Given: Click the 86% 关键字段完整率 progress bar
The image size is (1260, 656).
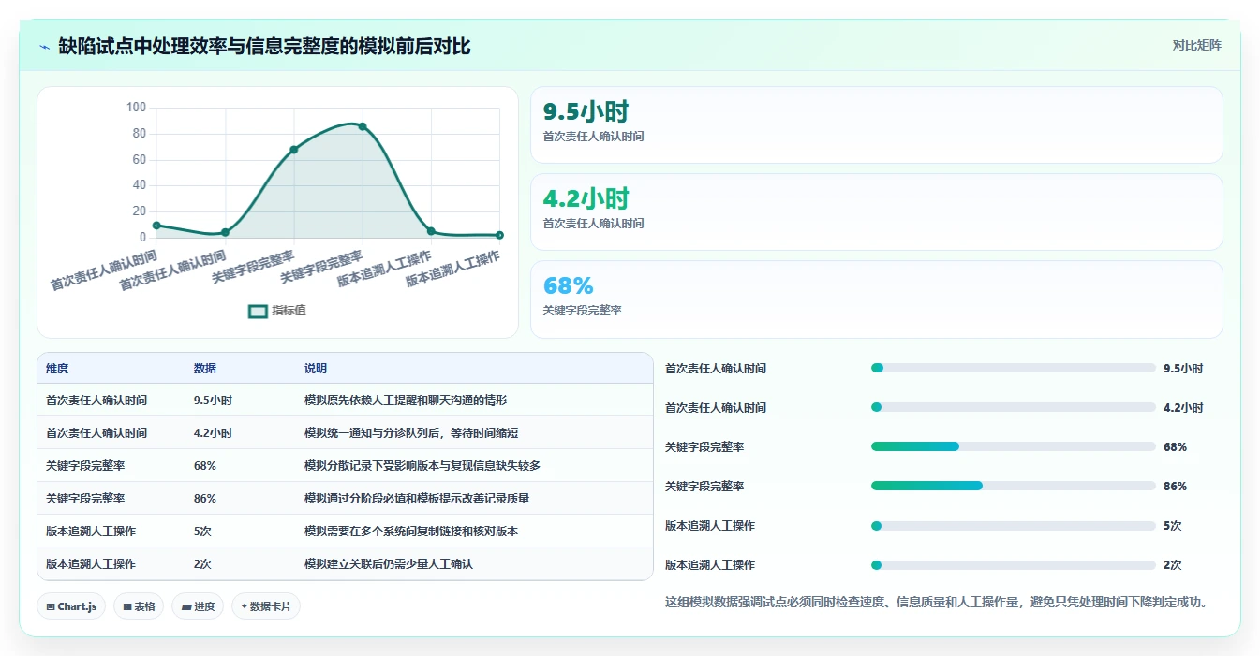Looking at the screenshot, I should tap(1013, 486).
